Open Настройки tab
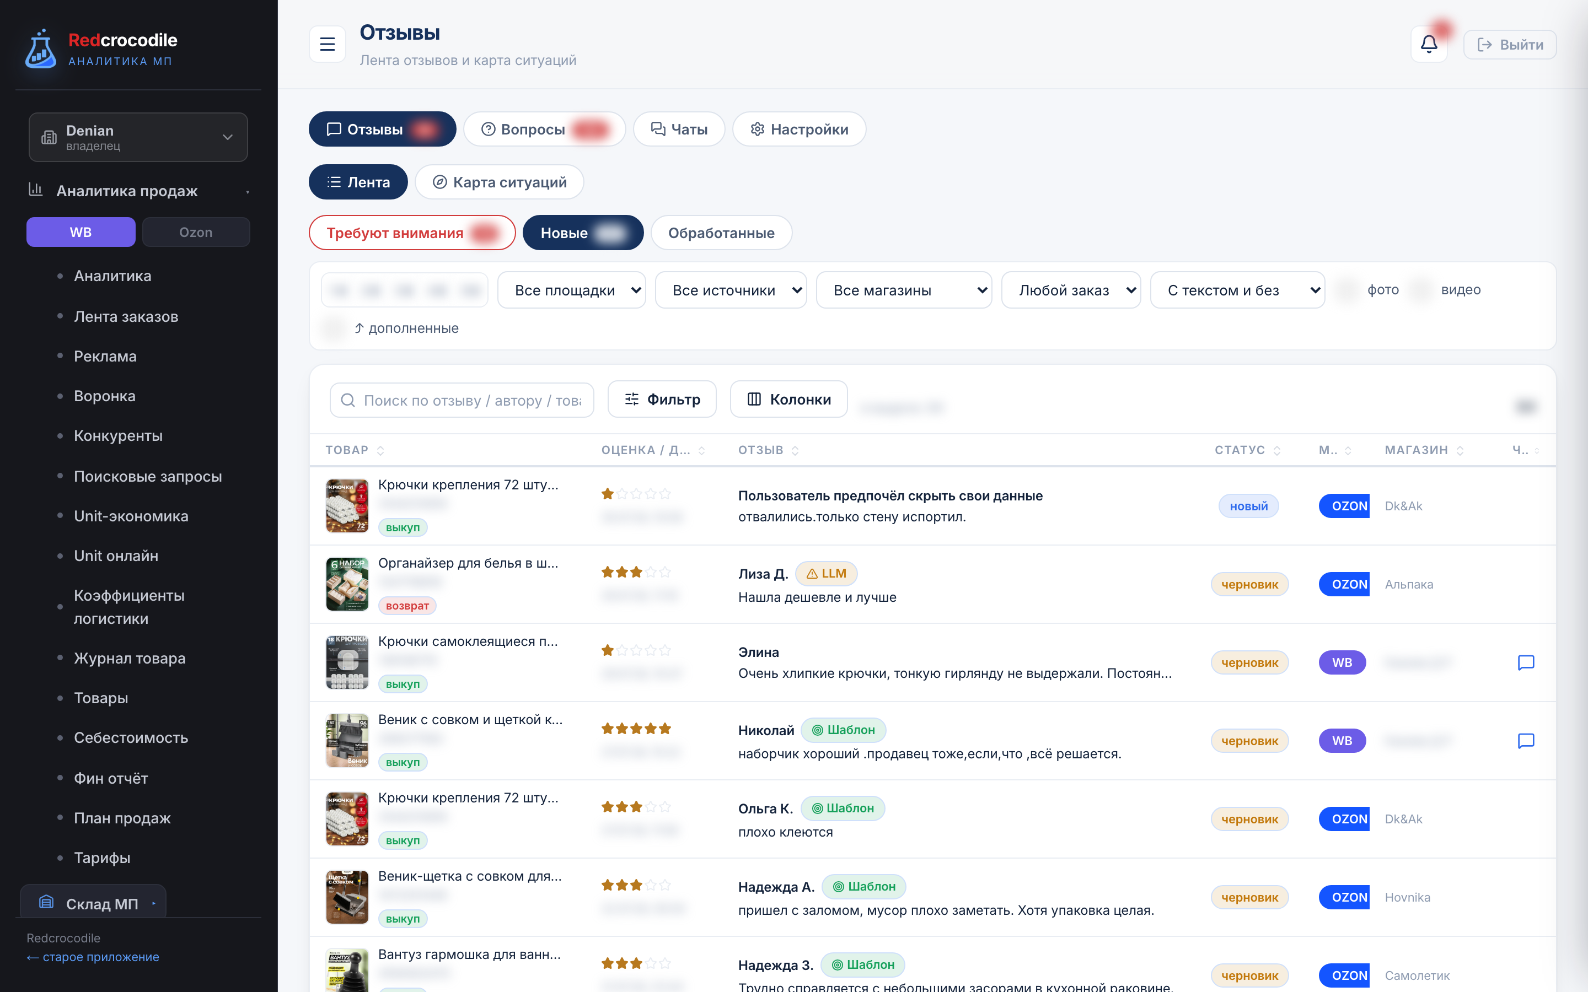1588x992 pixels. pyautogui.click(x=798, y=130)
